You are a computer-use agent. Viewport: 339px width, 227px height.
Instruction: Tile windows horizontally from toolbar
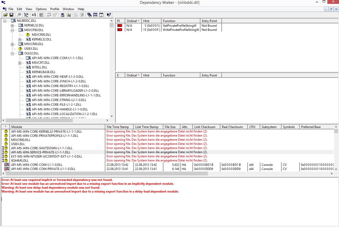coord(95,15)
